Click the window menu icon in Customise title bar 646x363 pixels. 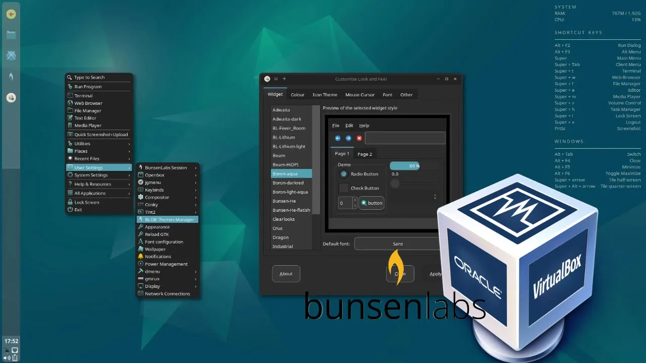click(267, 79)
